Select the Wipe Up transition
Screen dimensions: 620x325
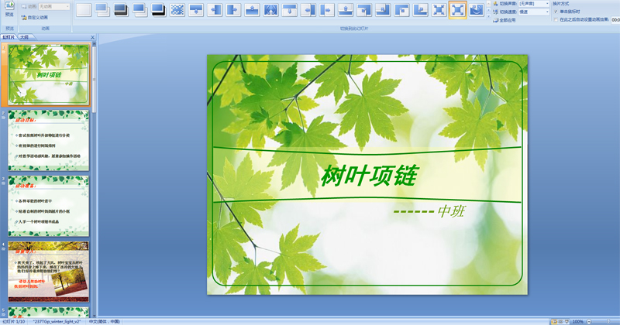click(x=252, y=9)
